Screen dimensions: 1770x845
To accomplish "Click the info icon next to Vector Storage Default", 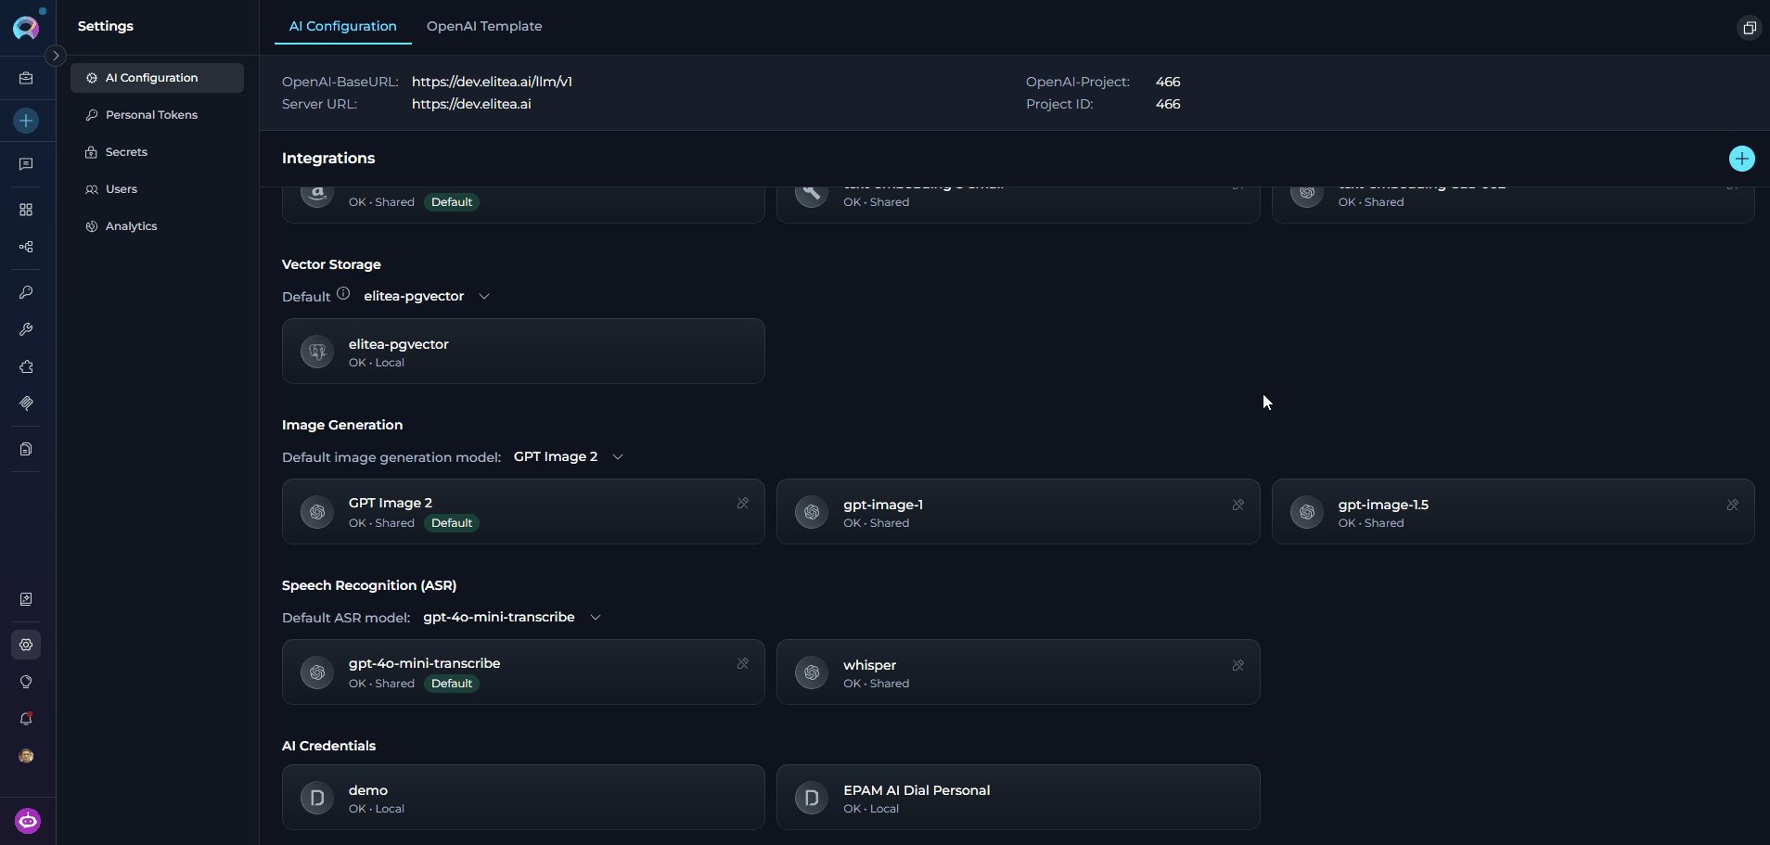I will click(343, 294).
